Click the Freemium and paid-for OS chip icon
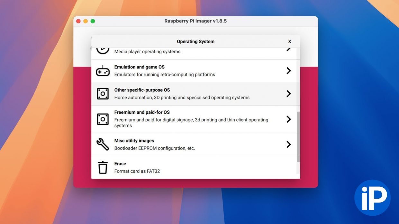This screenshot has width=399, height=224. coord(103,119)
